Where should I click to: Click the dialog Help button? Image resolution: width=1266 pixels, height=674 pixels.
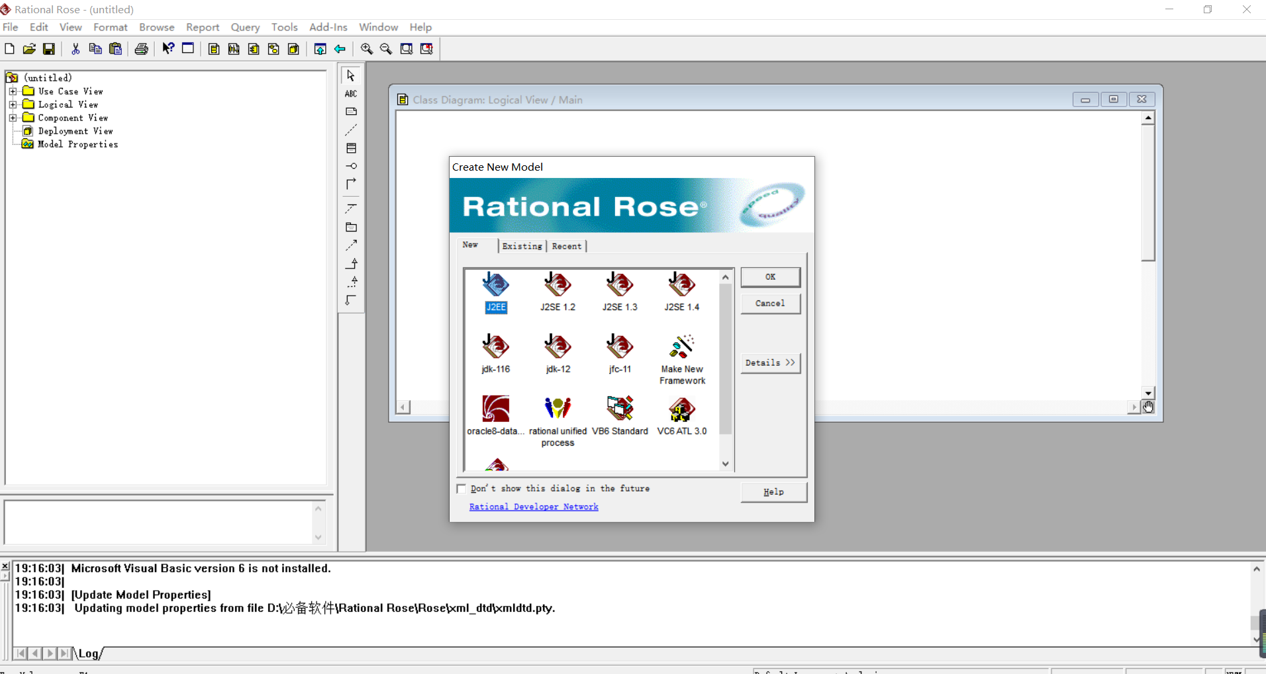click(x=773, y=492)
